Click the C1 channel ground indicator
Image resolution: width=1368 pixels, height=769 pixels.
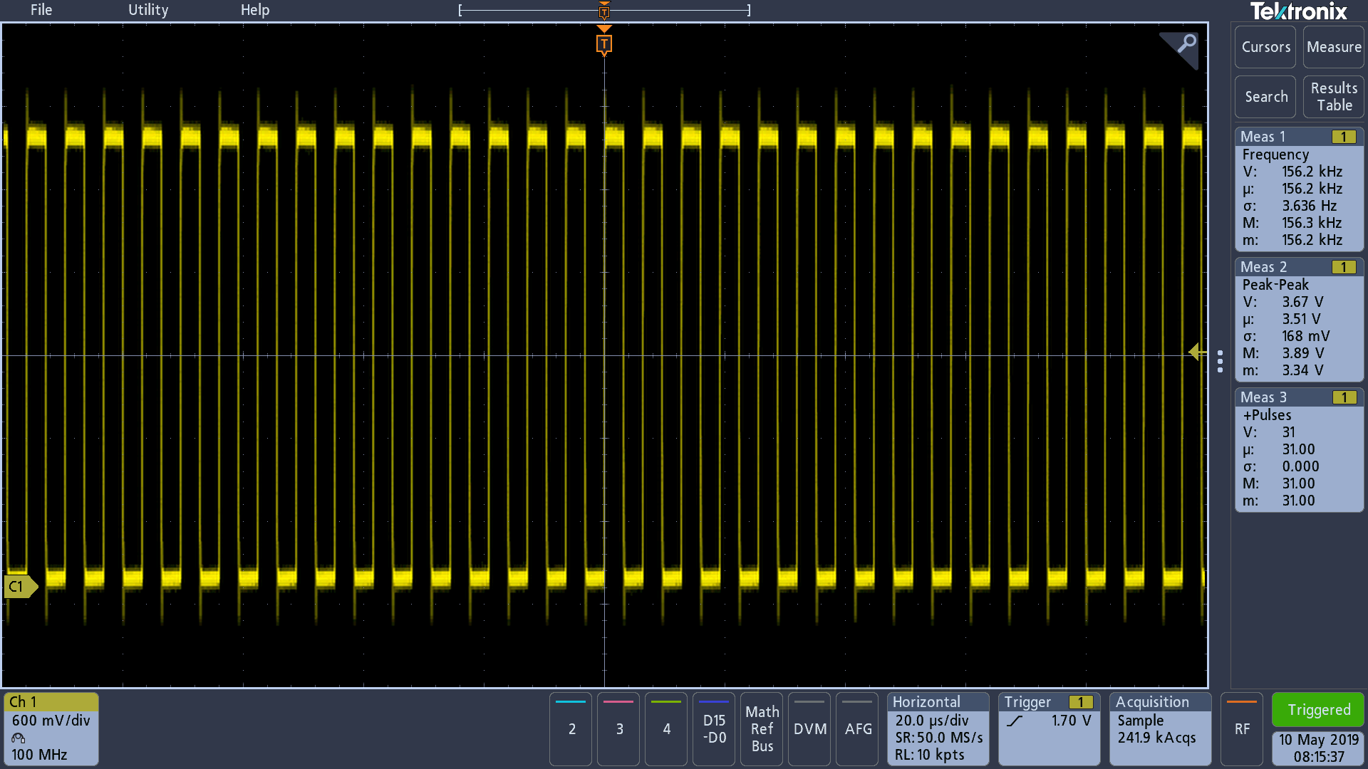[x=19, y=586]
